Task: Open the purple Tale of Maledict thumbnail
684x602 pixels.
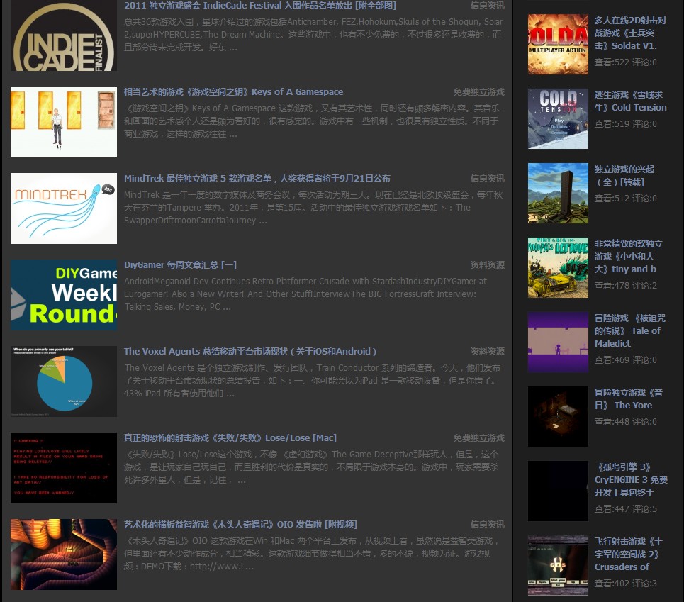Action: 558,342
